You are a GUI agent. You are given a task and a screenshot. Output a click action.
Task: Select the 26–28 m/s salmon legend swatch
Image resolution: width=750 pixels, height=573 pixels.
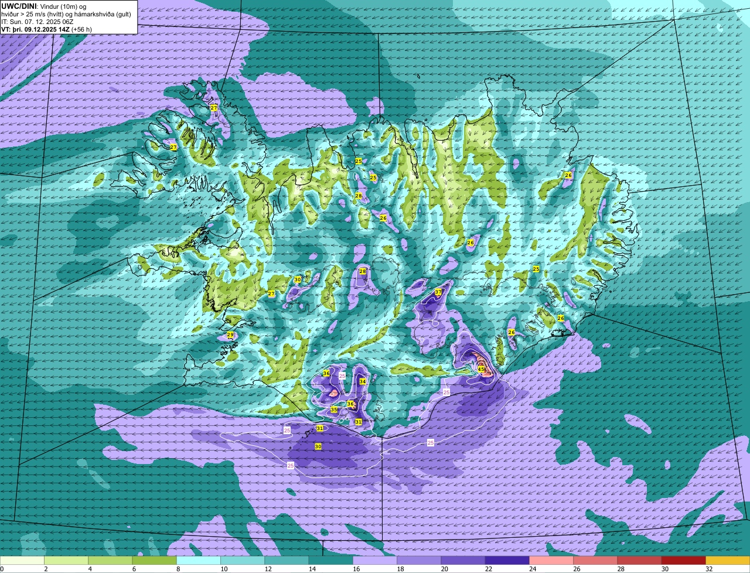tap(595, 561)
